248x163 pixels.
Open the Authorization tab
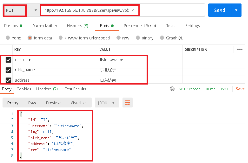pyautogui.click(x=45, y=26)
